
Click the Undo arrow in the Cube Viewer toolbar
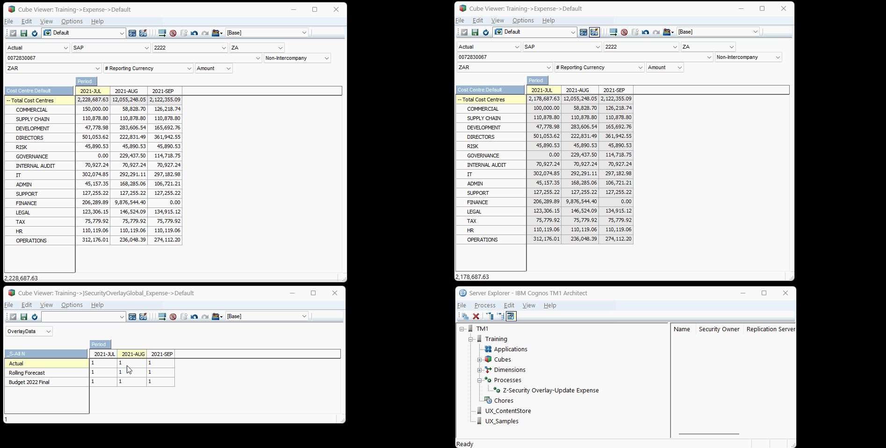[x=195, y=33]
